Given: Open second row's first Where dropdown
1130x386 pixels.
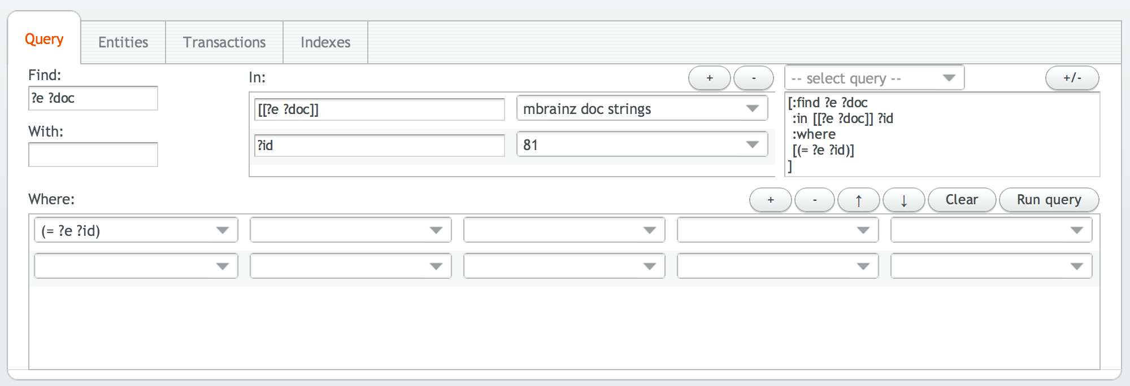Looking at the screenshot, I should [136, 266].
